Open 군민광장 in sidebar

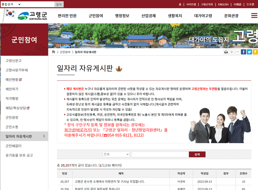click(12, 117)
